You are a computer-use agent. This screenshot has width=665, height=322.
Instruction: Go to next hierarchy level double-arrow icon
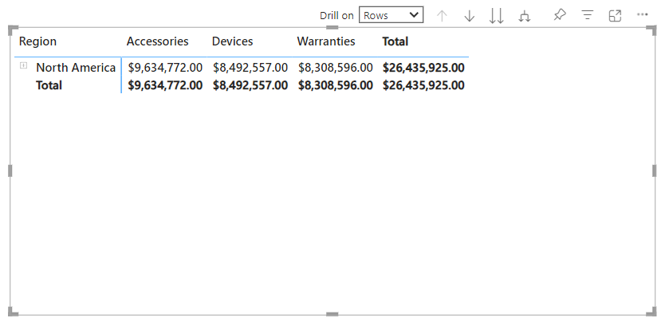[x=496, y=16]
